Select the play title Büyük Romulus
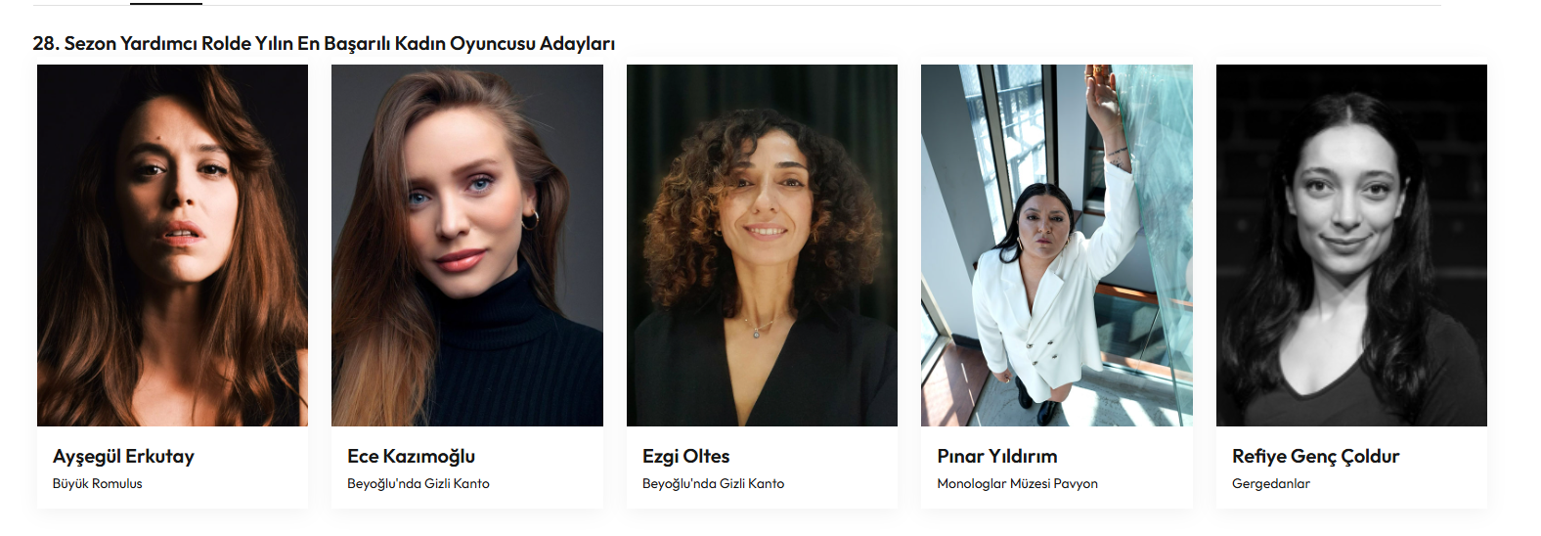 98,483
